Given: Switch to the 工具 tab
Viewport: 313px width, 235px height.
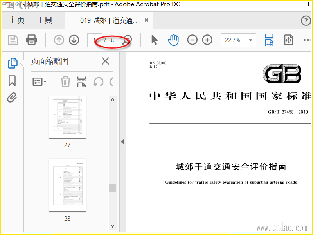Looking at the screenshot, I should tap(44, 20).
